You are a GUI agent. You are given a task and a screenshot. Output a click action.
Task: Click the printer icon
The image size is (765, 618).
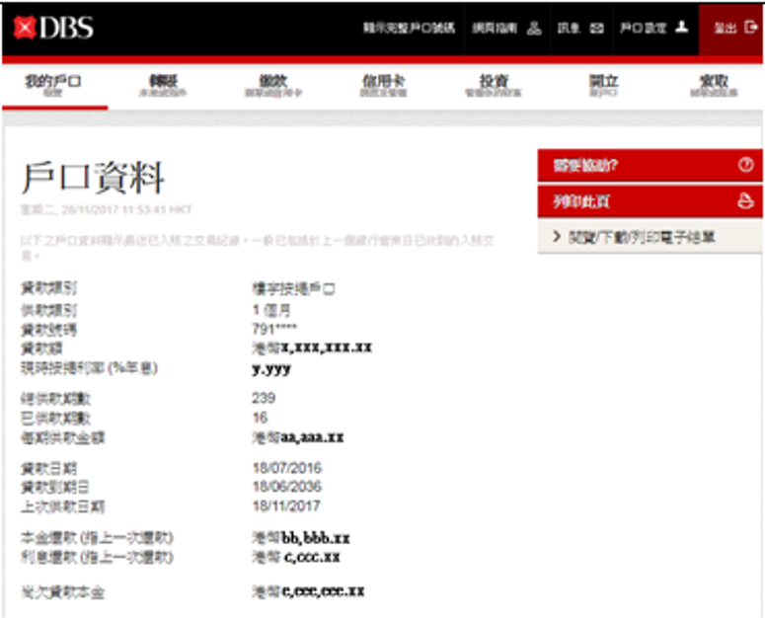[745, 201]
